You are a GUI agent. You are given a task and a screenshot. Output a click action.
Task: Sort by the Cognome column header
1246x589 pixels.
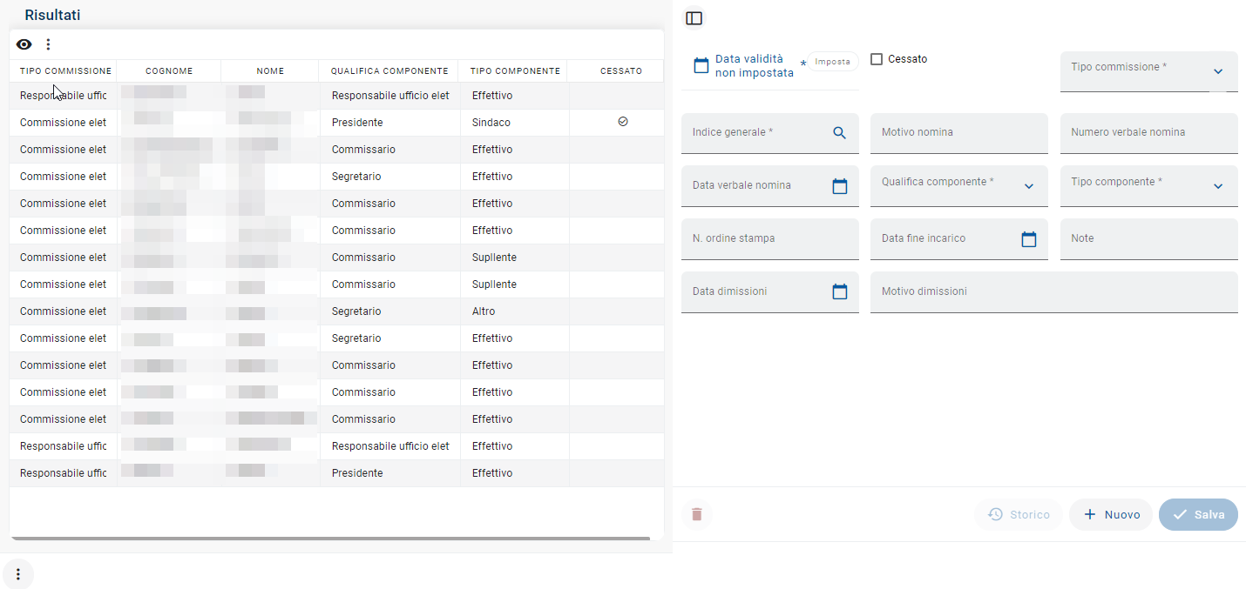169,71
